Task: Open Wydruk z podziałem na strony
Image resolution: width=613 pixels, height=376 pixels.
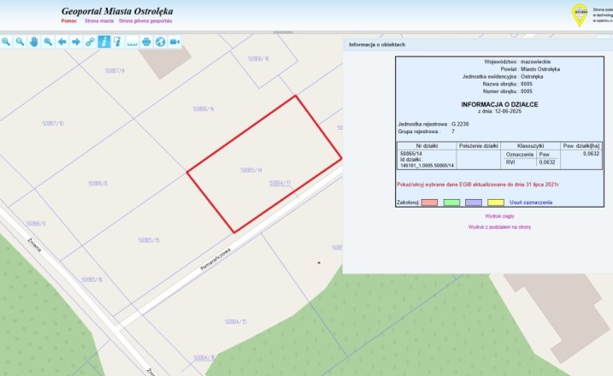Action: pyautogui.click(x=499, y=227)
